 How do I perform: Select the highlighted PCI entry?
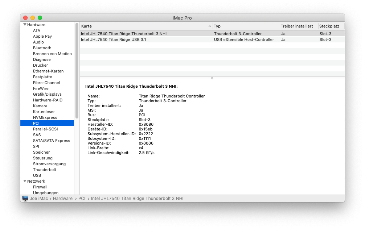[47, 123]
